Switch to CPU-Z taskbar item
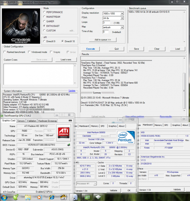 tap(98, 197)
